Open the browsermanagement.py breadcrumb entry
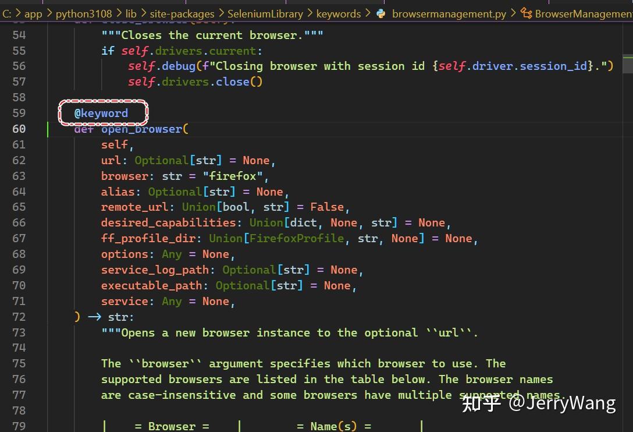The height and width of the screenshot is (432, 633). point(449,13)
